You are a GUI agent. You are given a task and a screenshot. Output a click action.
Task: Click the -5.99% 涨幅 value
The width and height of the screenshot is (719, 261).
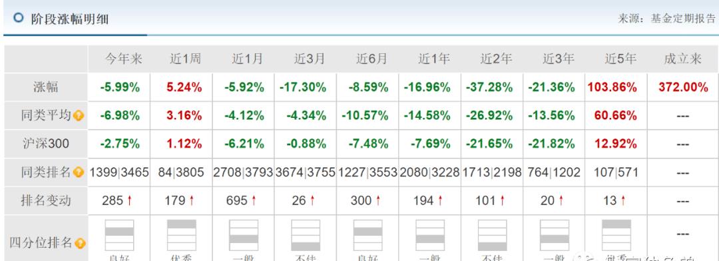pyautogui.click(x=120, y=87)
